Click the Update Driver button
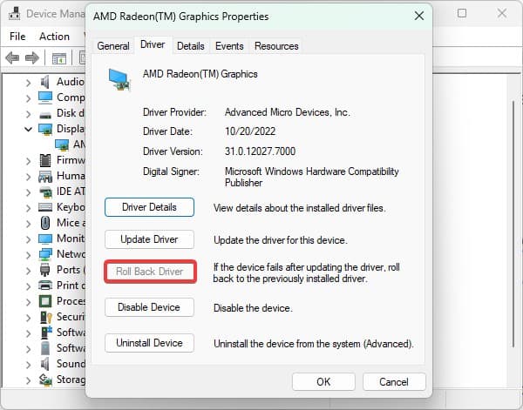 point(149,239)
